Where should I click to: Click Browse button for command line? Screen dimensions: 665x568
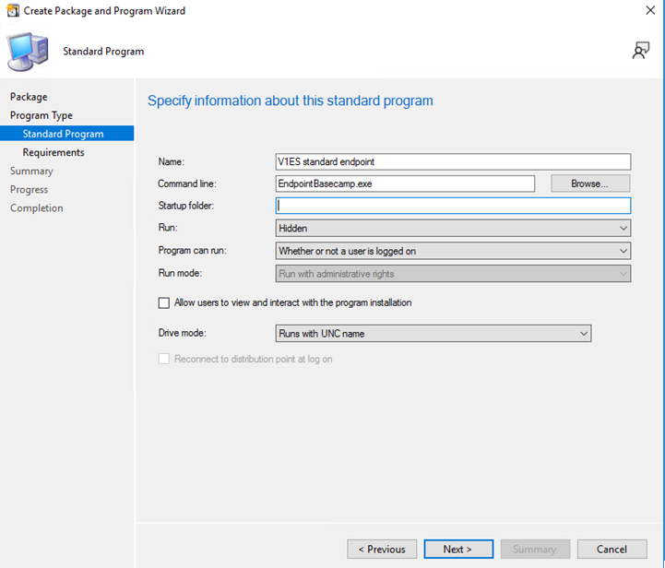pyautogui.click(x=590, y=183)
